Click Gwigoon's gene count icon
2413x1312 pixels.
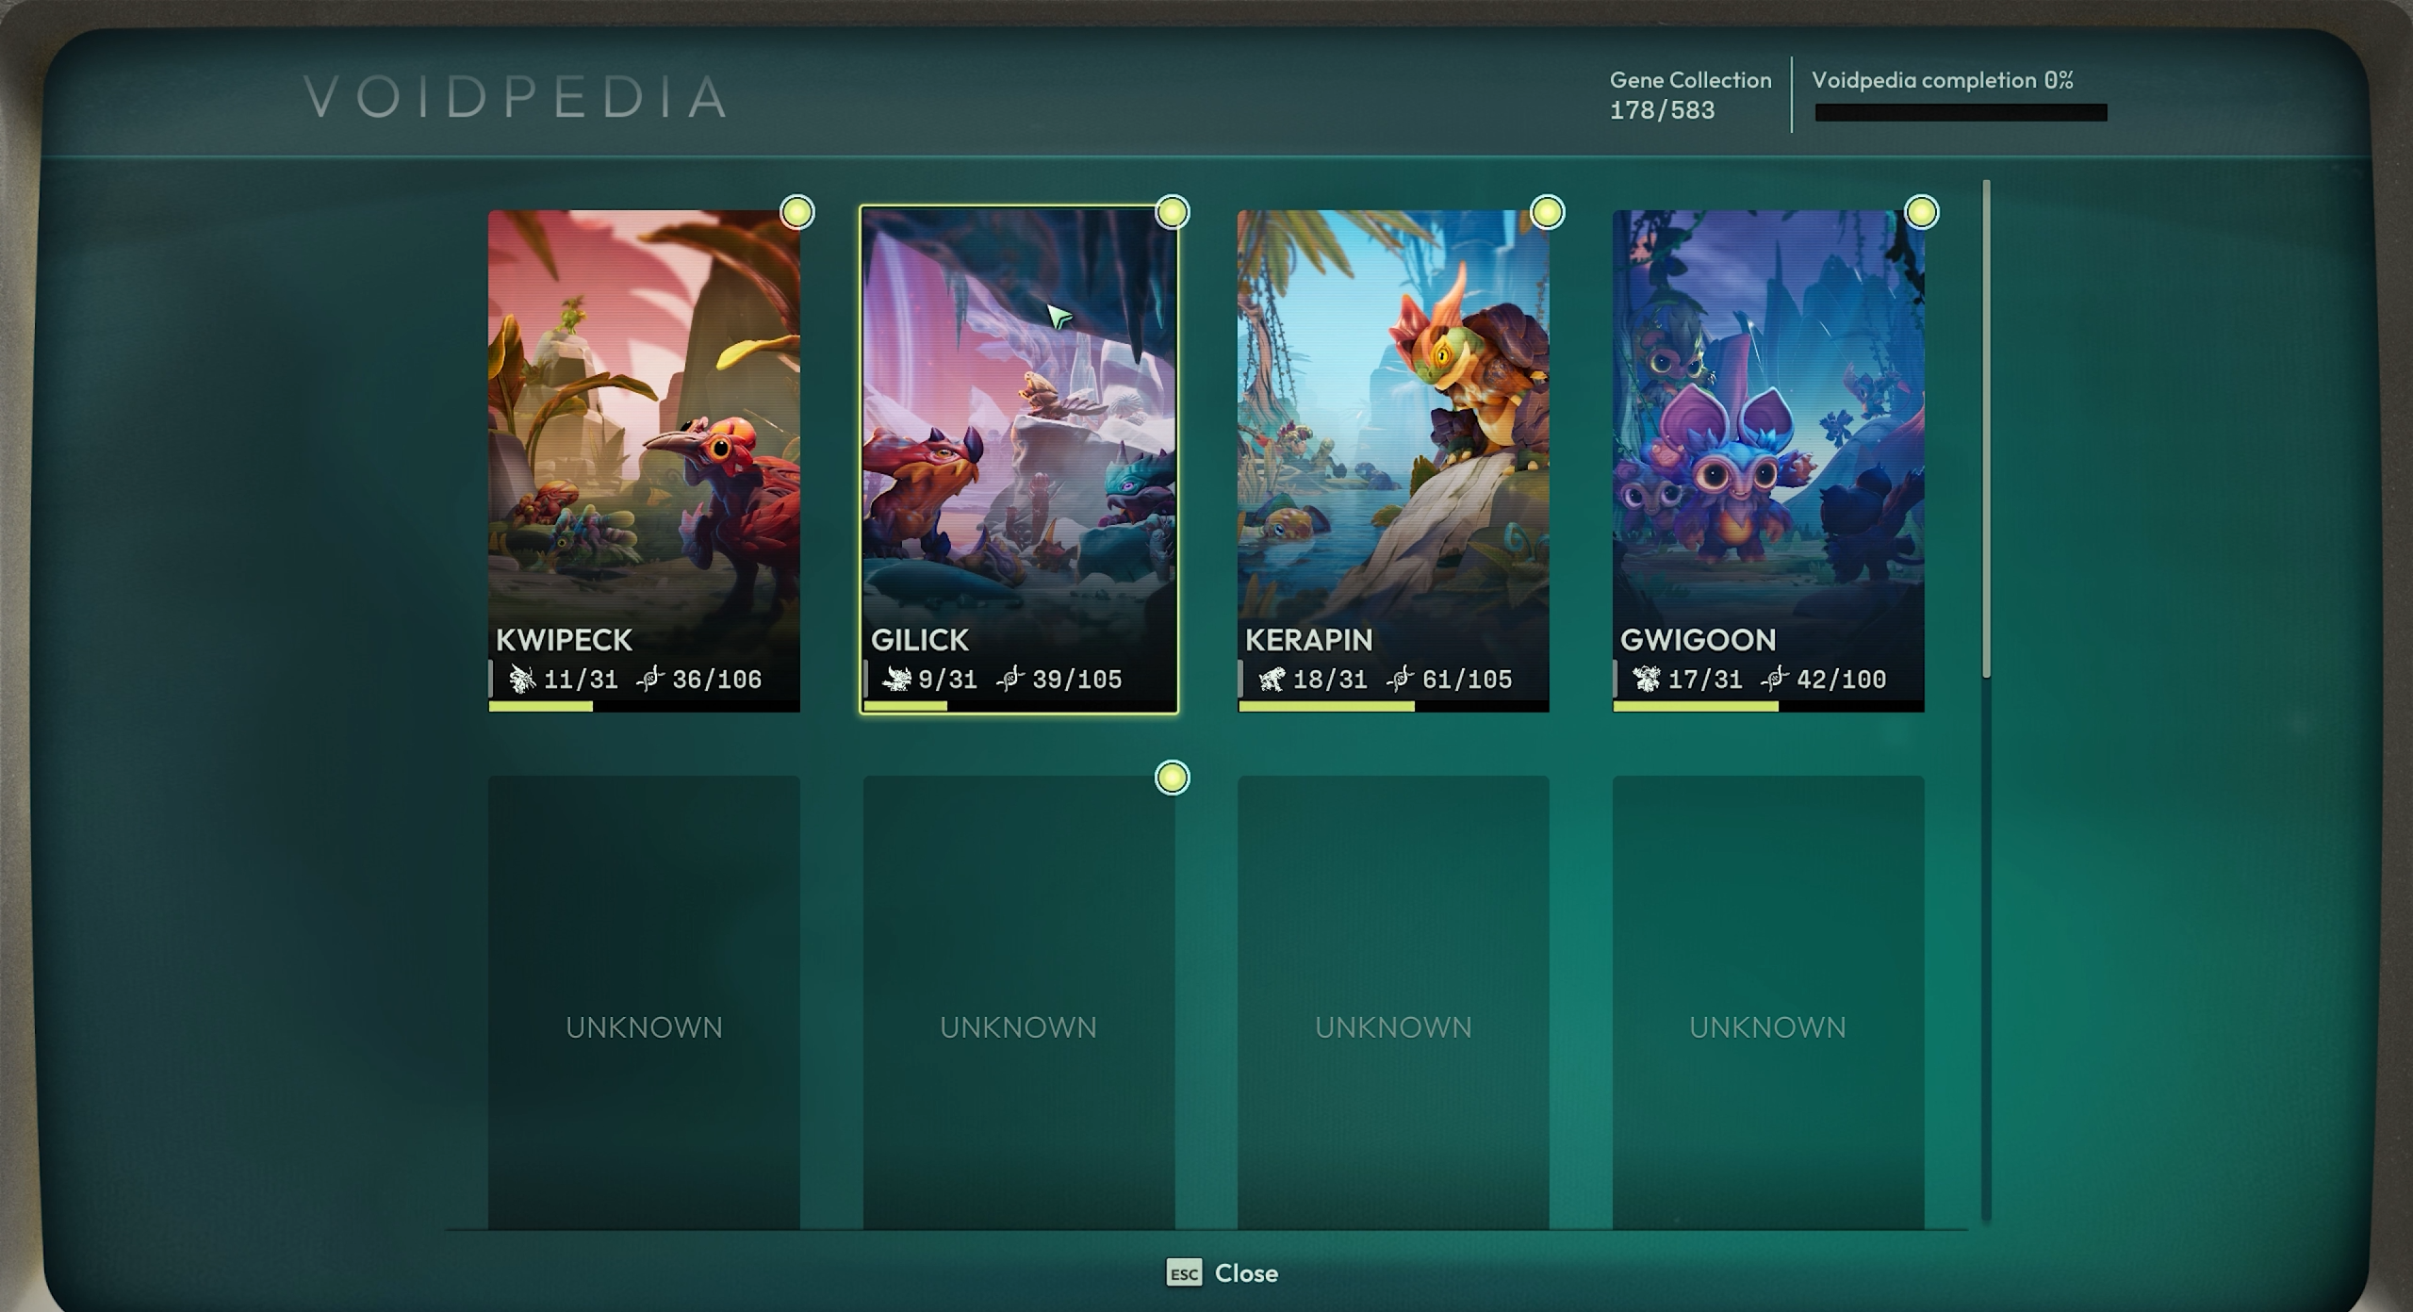coord(1774,679)
